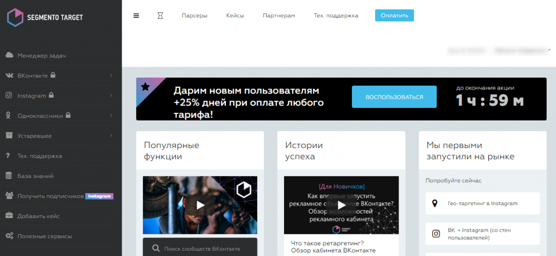Open ВК → Instagram (со стен пользователей) card
The height and width of the screenshot is (256, 556).
click(483, 234)
